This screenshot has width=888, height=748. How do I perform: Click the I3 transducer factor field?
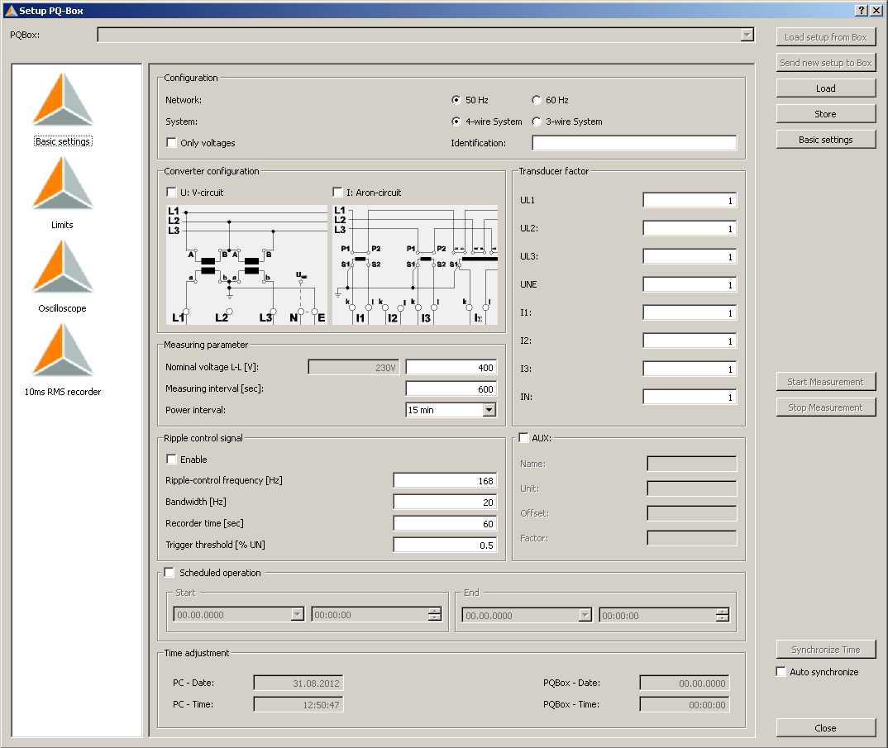(x=690, y=369)
